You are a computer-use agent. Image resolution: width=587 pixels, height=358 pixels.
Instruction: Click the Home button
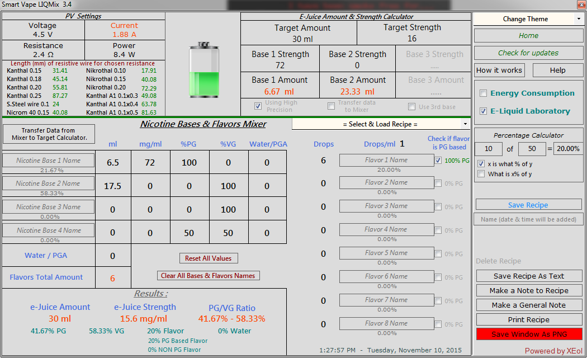pyautogui.click(x=528, y=36)
